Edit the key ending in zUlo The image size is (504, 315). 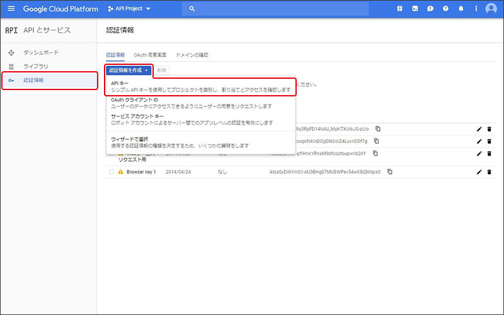pyautogui.click(x=479, y=129)
